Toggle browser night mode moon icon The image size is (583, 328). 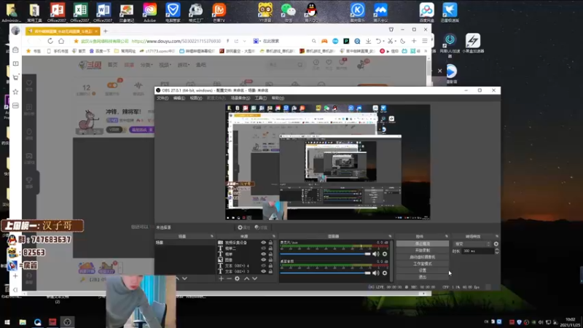pos(402,41)
